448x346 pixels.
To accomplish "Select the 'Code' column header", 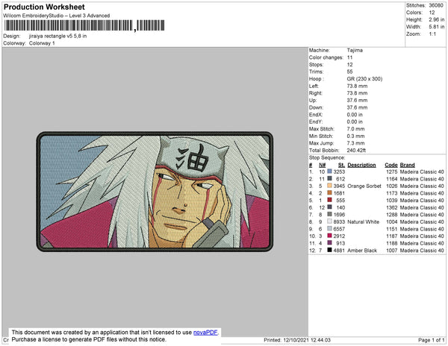I will coord(391,165).
